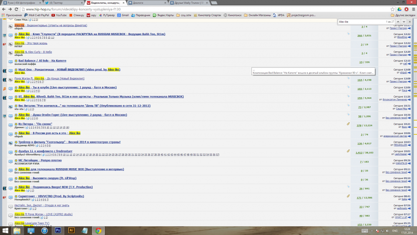
Task: Open the Приложения apps shortcut
Action: coord(12,15)
